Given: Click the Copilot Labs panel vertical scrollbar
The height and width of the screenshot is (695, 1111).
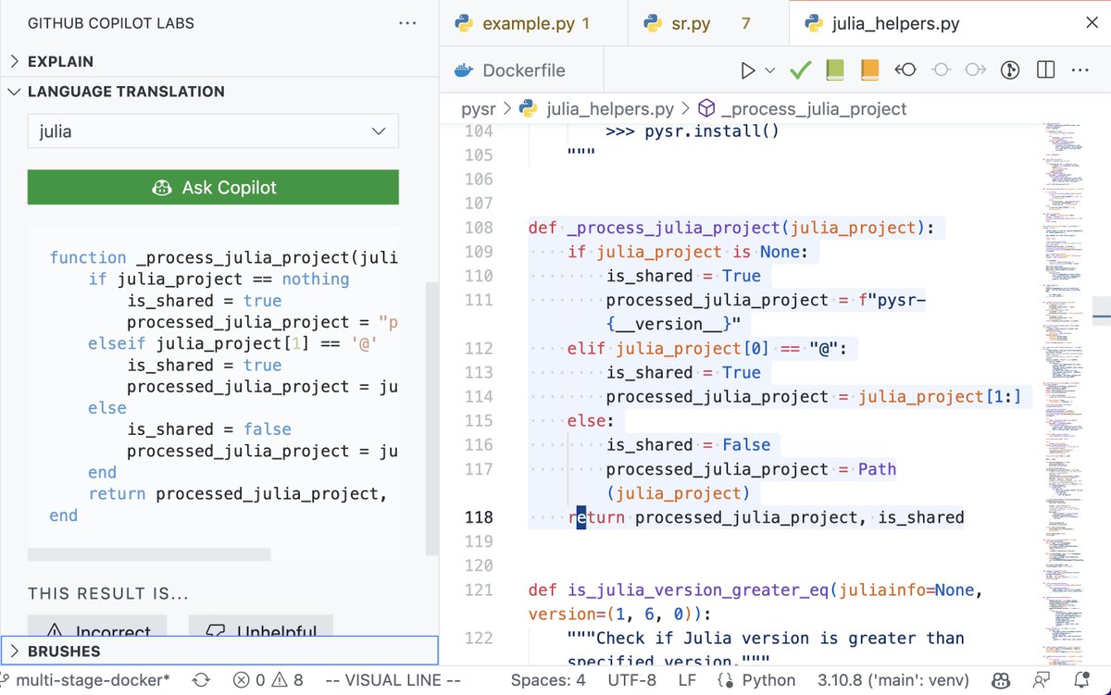Looking at the screenshot, I should tap(431, 417).
